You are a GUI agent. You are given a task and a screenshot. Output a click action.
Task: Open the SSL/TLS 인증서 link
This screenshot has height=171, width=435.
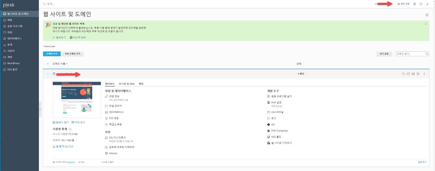tap(117, 138)
